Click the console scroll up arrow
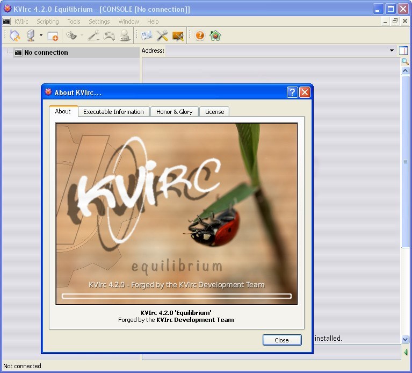The width and height of the screenshot is (412, 373). click(x=405, y=71)
